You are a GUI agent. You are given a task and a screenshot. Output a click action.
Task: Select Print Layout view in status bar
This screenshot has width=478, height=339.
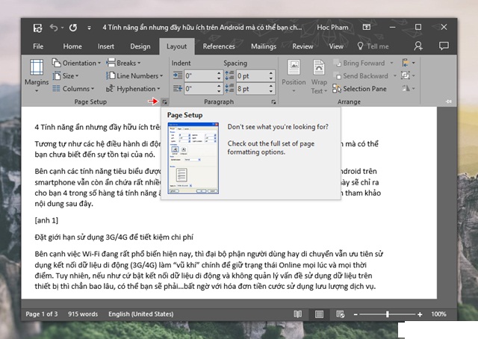[319, 314]
